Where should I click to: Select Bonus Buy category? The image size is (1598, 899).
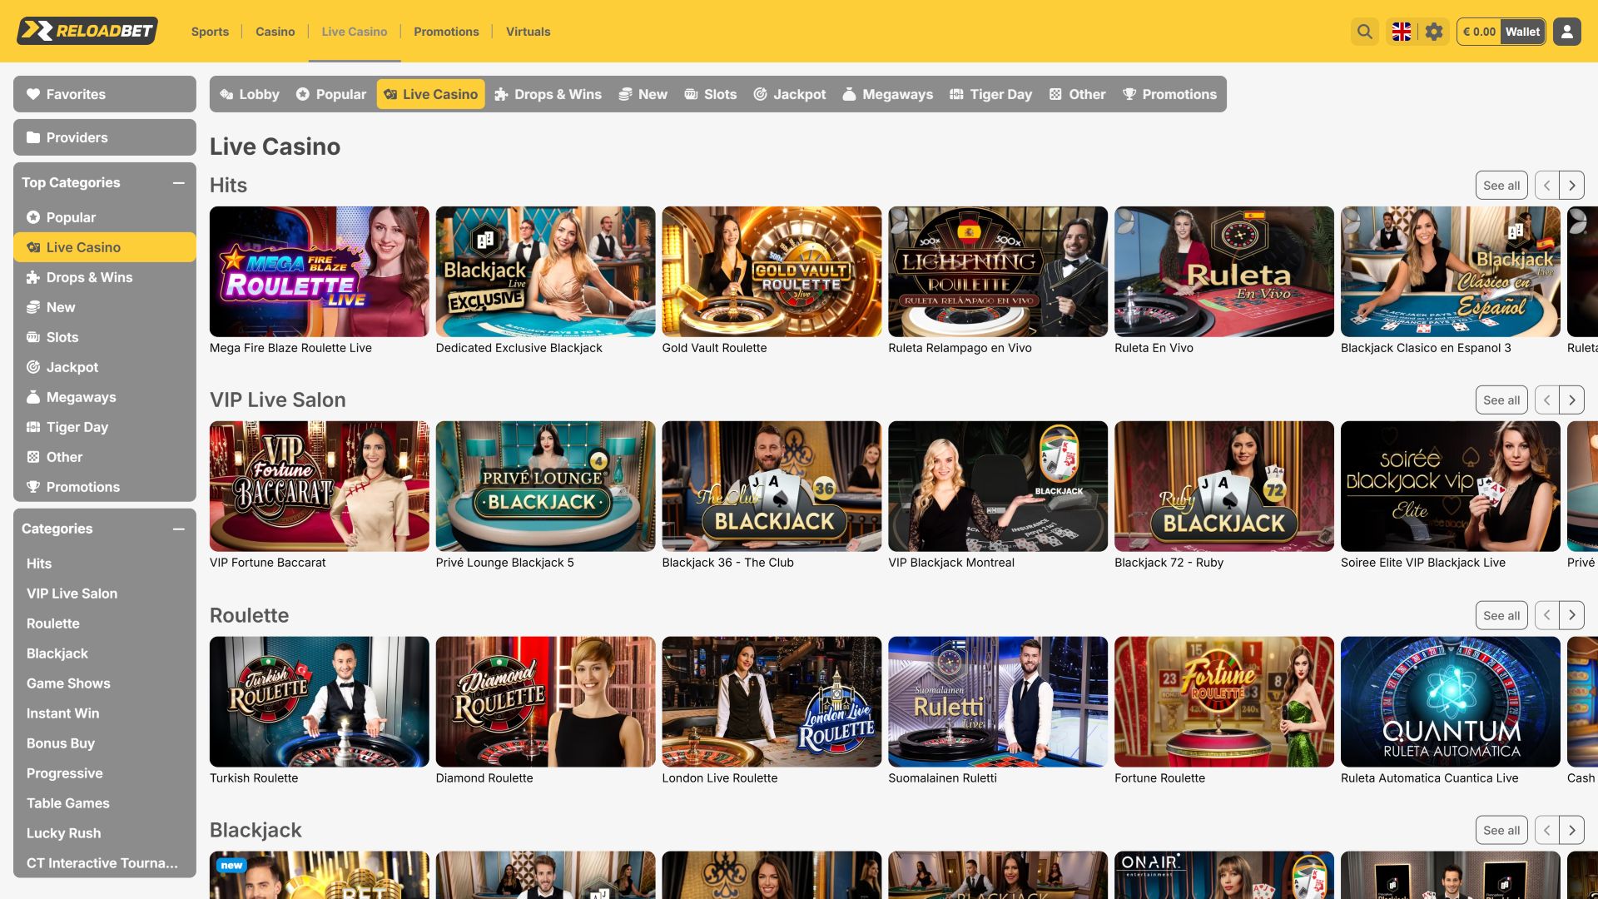tap(61, 743)
